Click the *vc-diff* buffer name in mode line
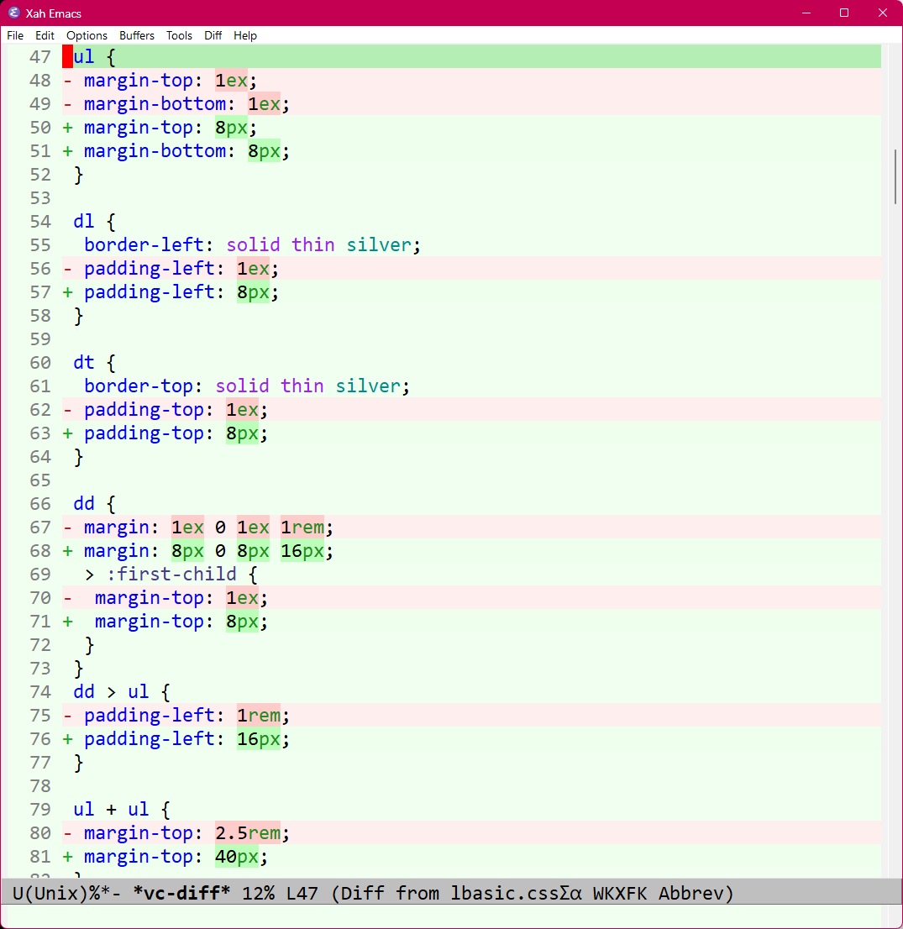 point(181,892)
